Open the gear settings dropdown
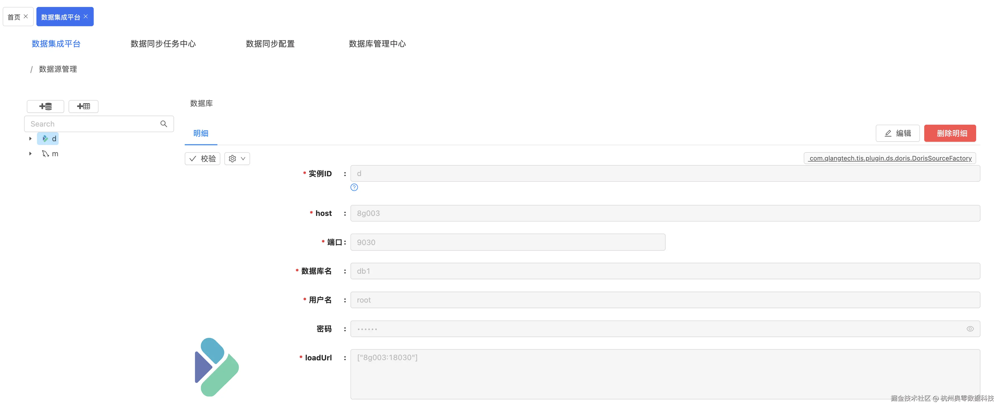The image size is (1004, 412). [237, 159]
